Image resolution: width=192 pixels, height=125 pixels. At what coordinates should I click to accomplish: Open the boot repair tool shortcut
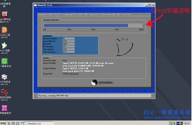click(4, 77)
